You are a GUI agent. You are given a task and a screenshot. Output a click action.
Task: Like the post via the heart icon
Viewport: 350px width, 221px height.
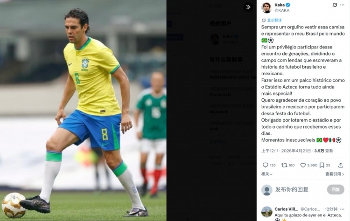(309, 165)
